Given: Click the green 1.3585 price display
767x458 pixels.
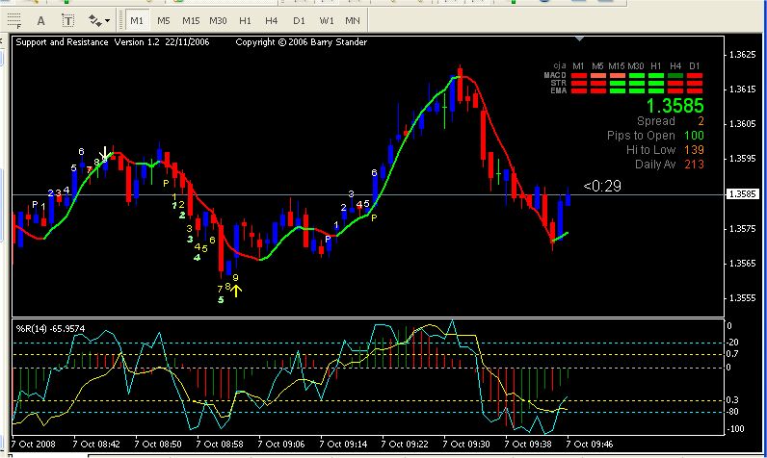Looking at the screenshot, I should tap(674, 106).
